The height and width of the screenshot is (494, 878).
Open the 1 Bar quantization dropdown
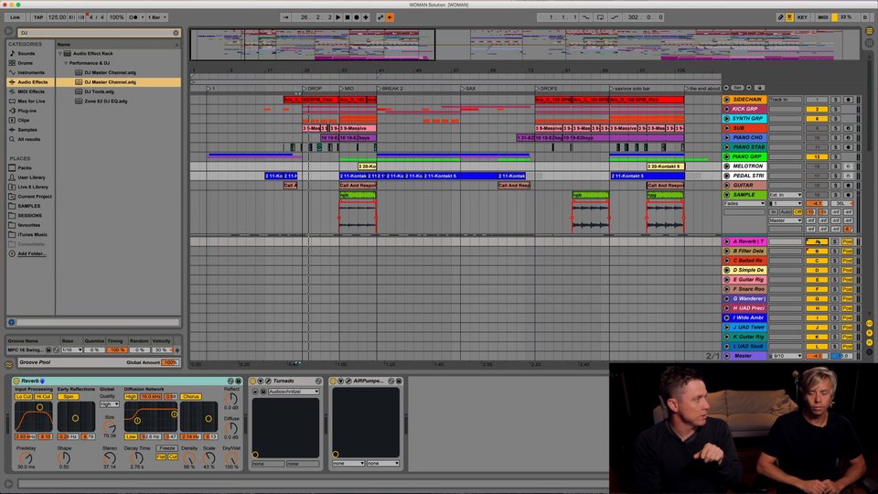[x=157, y=17]
